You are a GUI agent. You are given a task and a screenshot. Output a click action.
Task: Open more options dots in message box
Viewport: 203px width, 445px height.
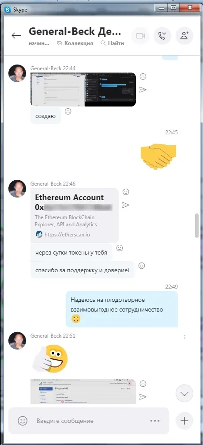[x=155, y=421]
